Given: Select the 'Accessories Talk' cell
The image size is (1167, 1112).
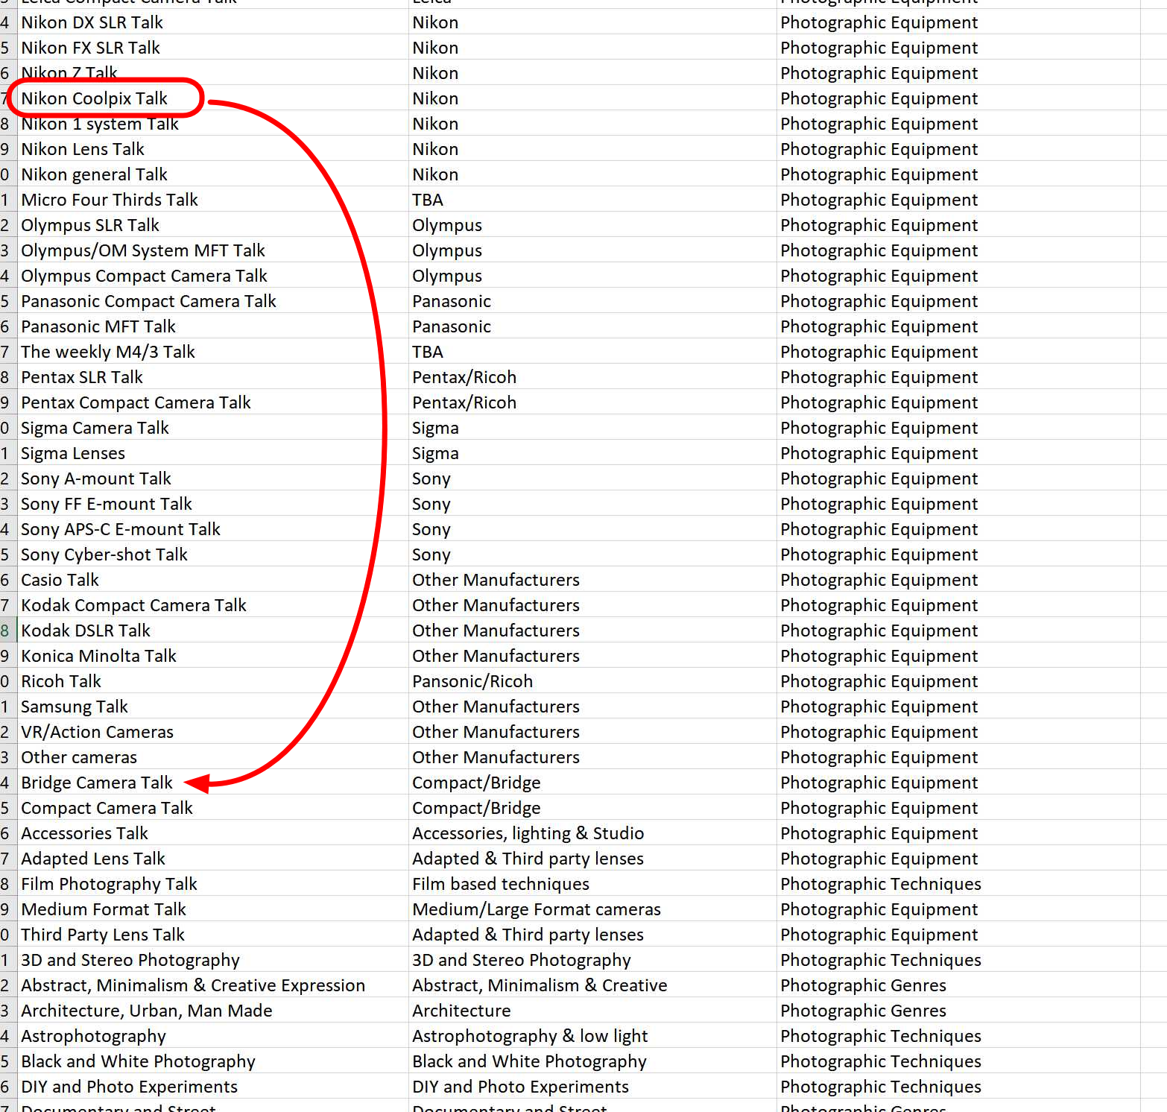Looking at the screenshot, I should [212, 833].
